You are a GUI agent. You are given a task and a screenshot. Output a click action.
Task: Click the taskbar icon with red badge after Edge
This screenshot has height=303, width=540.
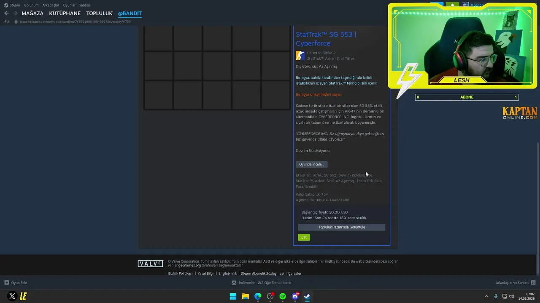click(270, 296)
